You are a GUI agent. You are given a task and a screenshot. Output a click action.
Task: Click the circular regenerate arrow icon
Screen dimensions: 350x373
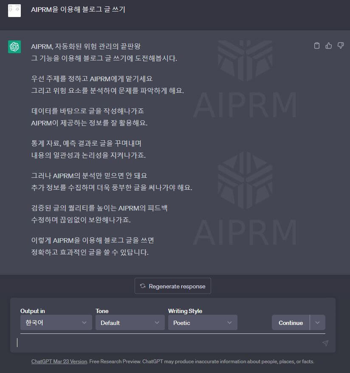click(142, 285)
